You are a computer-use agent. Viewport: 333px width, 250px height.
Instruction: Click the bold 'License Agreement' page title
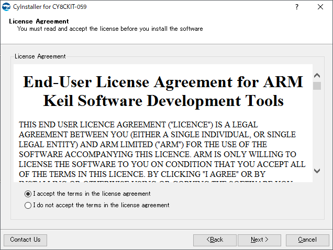pos(39,21)
